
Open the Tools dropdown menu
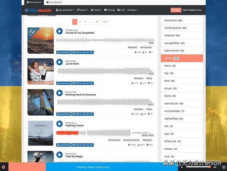point(96,10)
